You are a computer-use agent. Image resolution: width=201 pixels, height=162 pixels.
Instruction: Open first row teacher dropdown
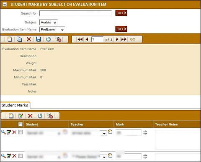point(104,134)
